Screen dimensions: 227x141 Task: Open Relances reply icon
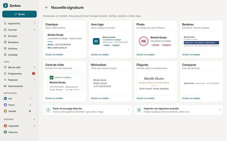[x=5, y=80]
